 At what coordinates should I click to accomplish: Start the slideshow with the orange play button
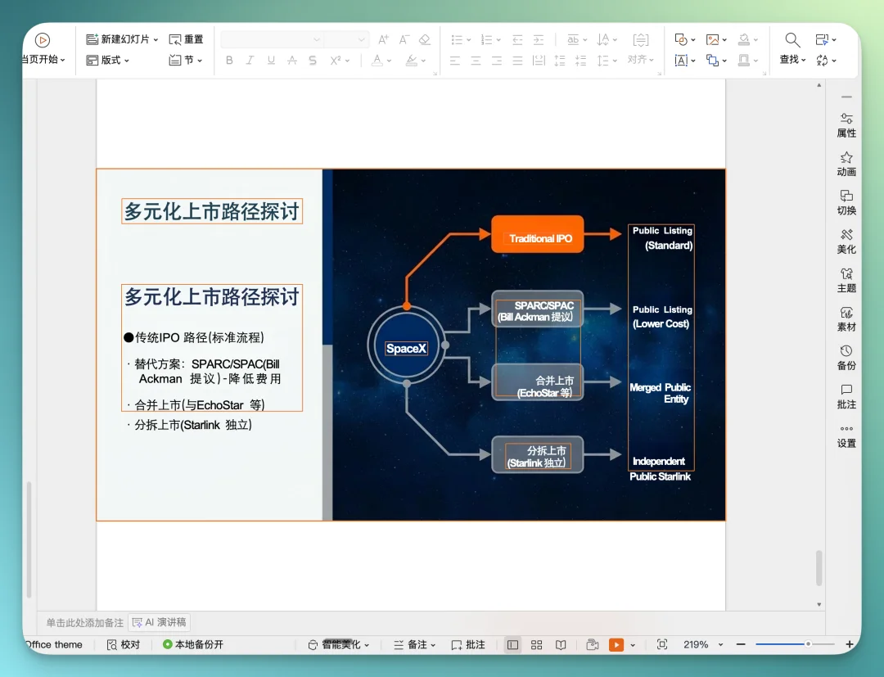tap(616, 644)
